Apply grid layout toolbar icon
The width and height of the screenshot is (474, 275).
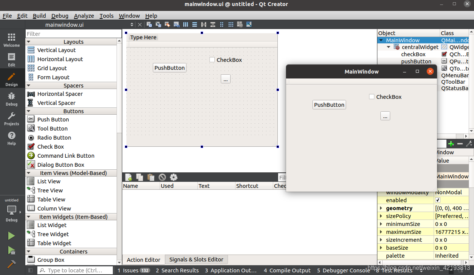(231, 25)
